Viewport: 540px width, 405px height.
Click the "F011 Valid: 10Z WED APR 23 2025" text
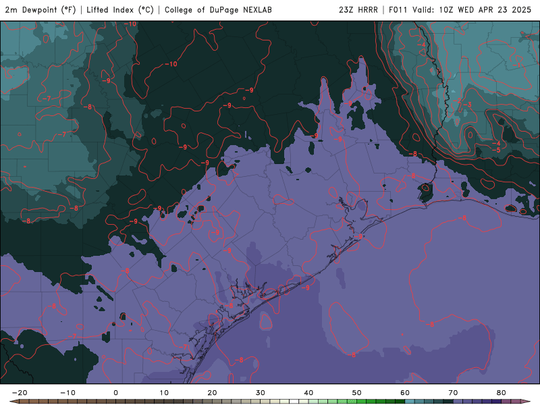[460, 9]
